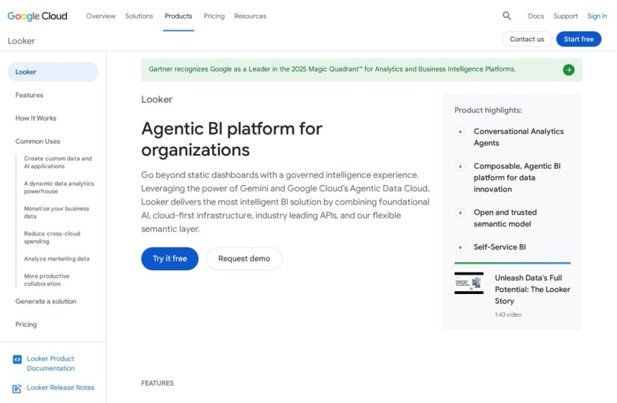Go to Pricing in the sidebar
The image size is (617, 403).
tap(26, 325)
